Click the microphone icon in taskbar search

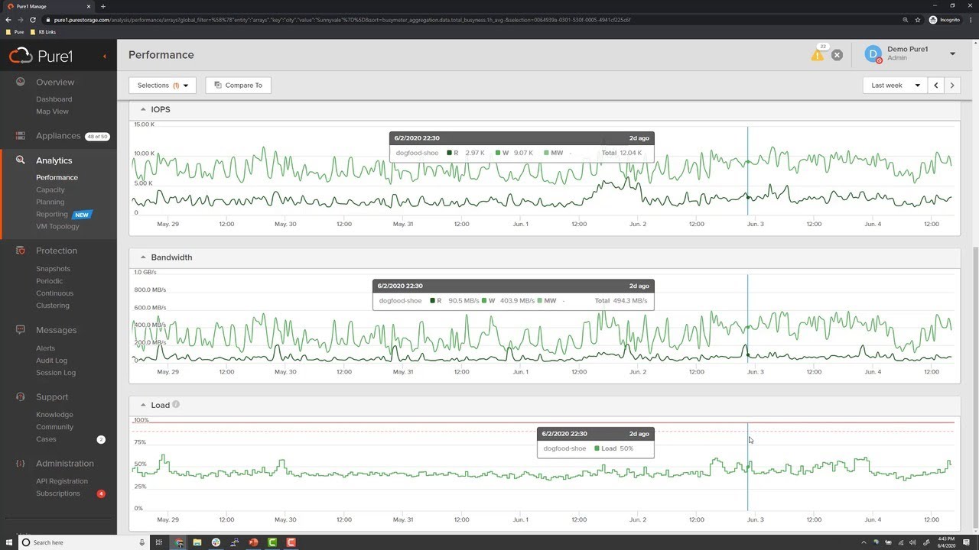(x=141, y=542)
